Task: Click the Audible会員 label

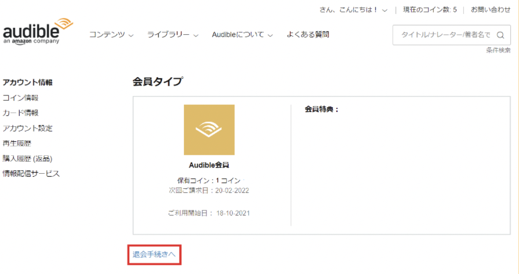Action: [x=209, y=165]
